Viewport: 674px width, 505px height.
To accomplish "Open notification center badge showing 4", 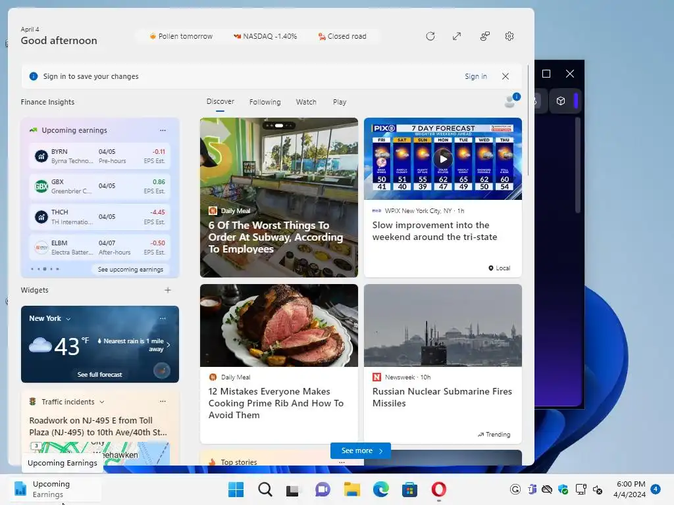I will pos(656,489).
